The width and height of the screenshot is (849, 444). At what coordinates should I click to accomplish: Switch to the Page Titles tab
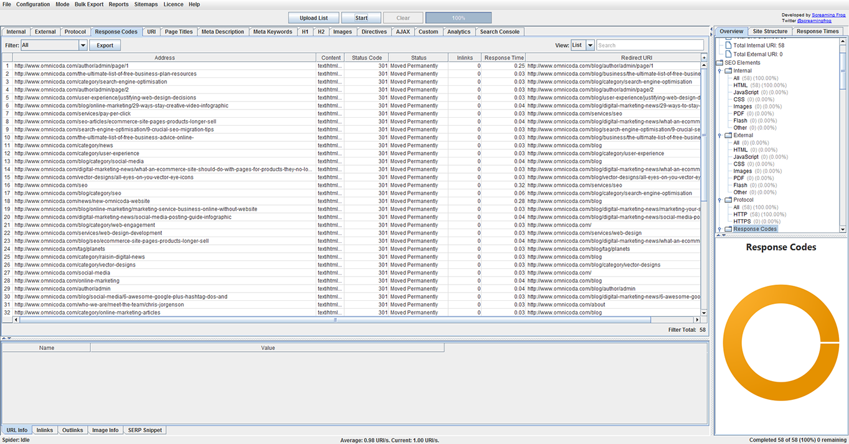click(x=179, y=32)
